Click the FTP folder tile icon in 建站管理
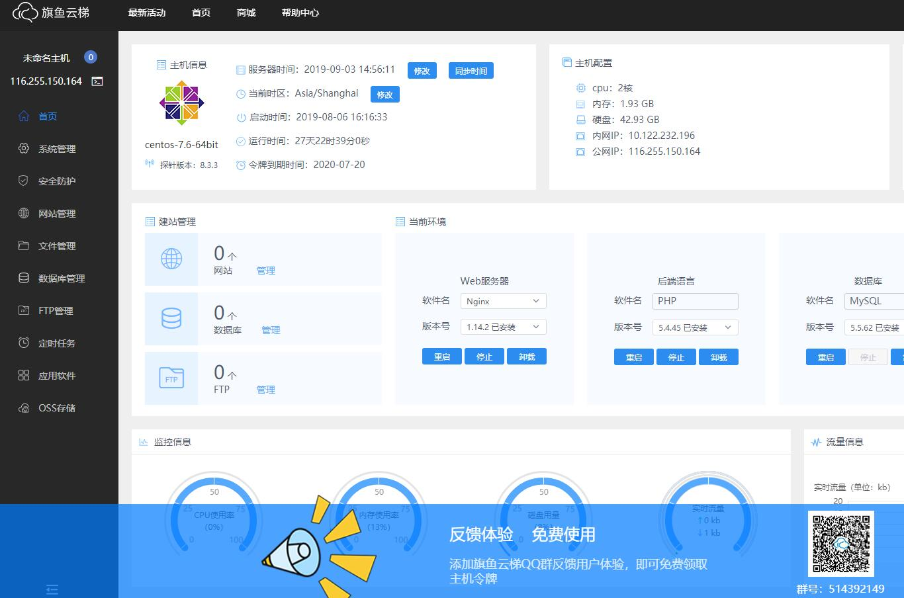 coord(171,378)
